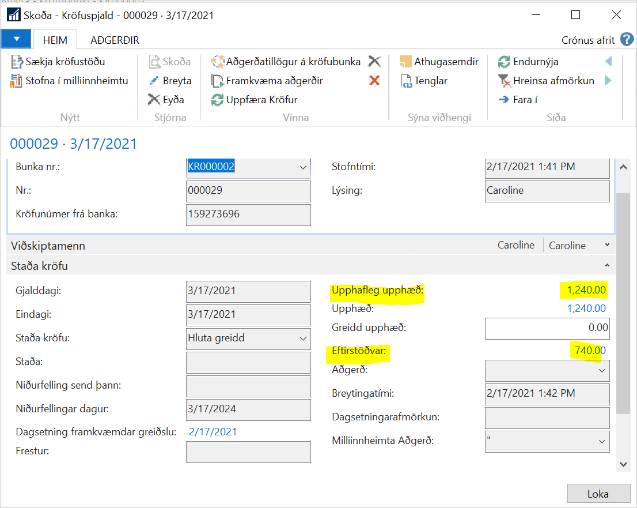Image resolution: width=637 pixels, height=508 pixels.
Task: Click the Loka button
Action: coord(598,494)
